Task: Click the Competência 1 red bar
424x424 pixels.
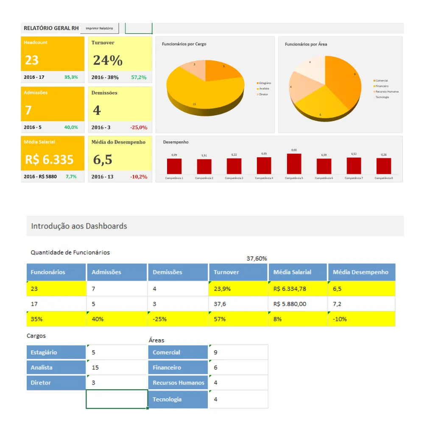Action: 174,166
